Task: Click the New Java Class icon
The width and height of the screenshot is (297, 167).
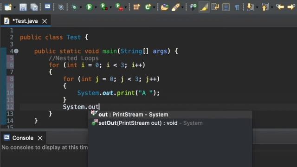Action: (x=148, y=7)
